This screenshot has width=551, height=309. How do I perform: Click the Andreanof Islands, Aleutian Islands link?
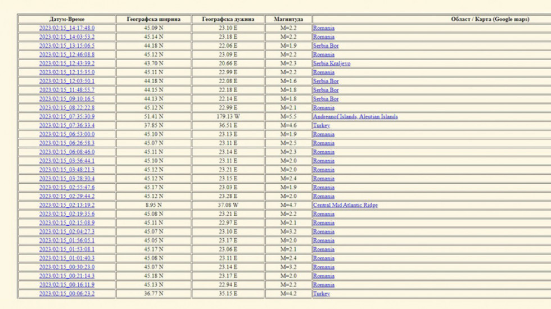tap(355, 117)
